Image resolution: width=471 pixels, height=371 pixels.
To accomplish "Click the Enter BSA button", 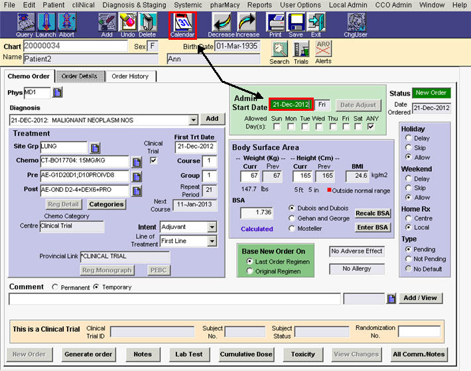I will (373, 228).
